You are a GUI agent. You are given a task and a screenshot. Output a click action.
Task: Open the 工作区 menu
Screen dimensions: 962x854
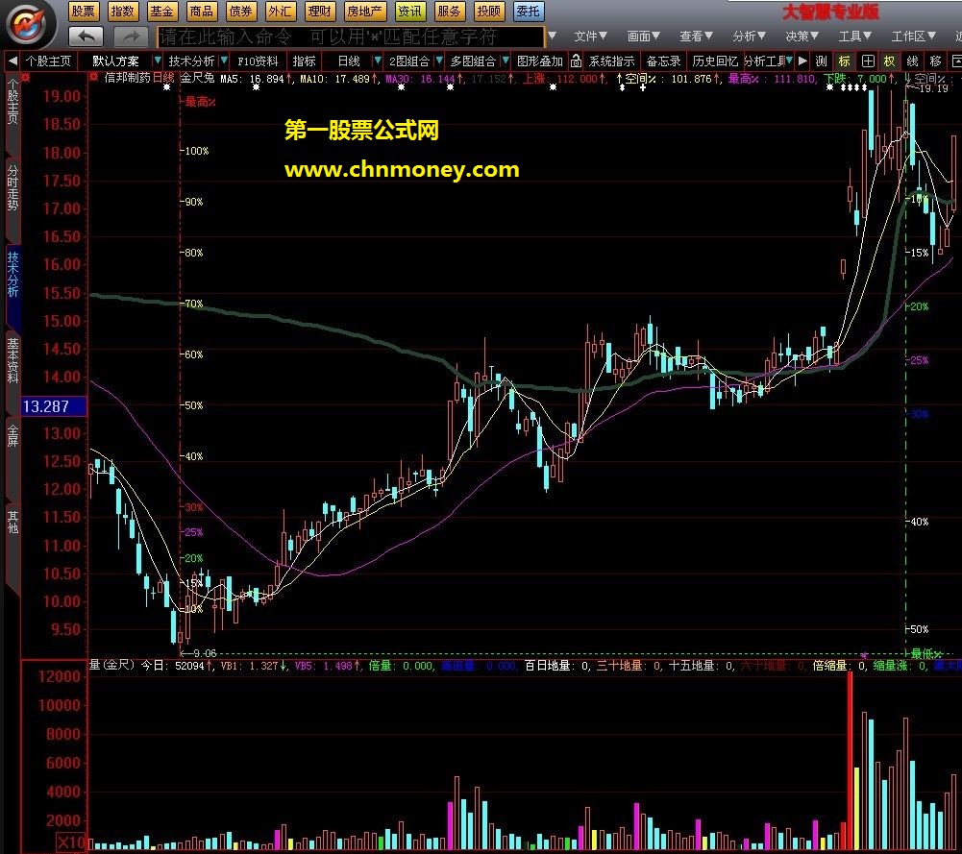point(914,37)
